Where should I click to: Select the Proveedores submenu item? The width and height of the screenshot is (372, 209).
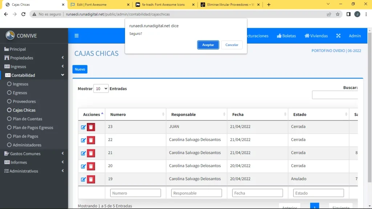point(24,102)
